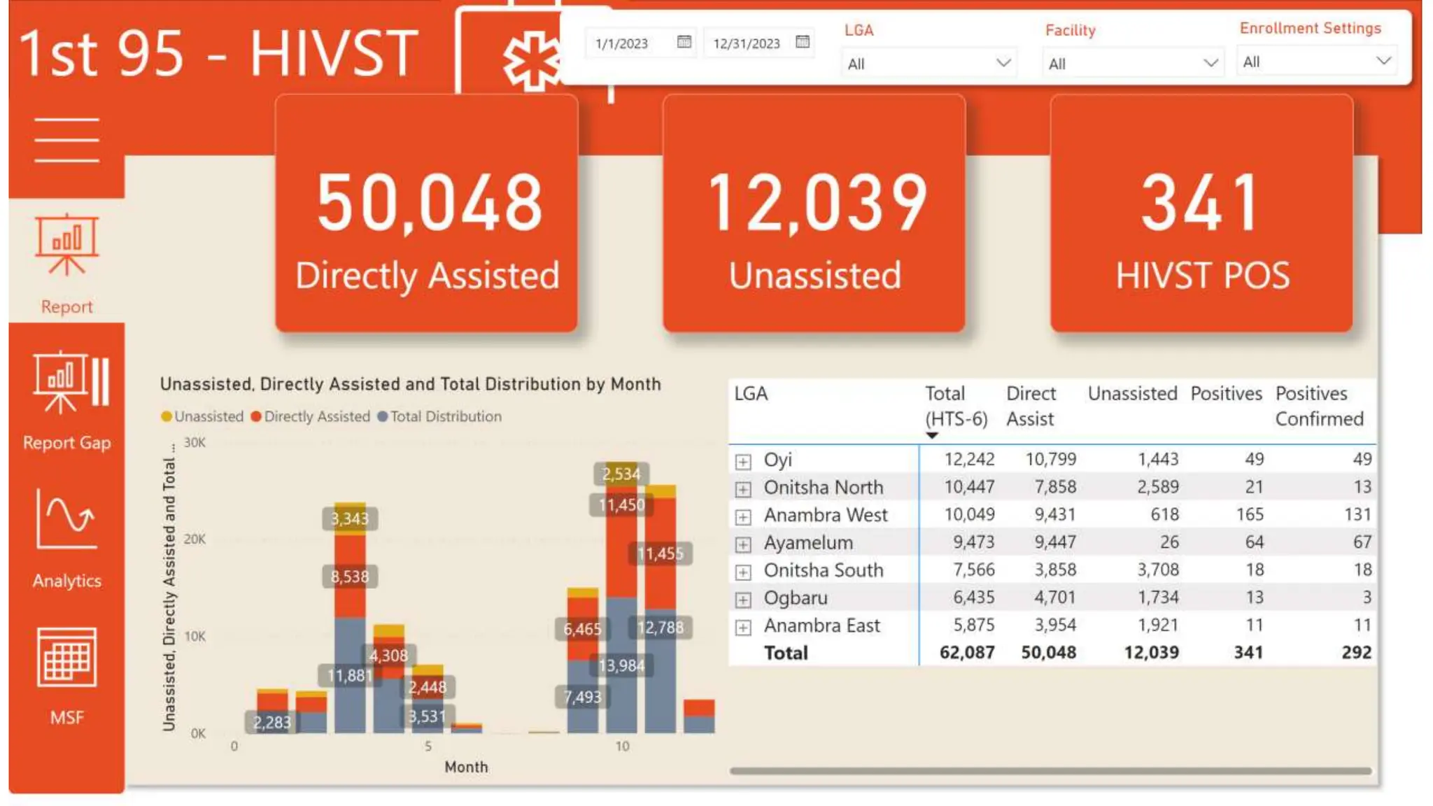Viewport: 1433px width, 806px height.
Task: Open the start date calendar picker
Action: click(684, 42)
